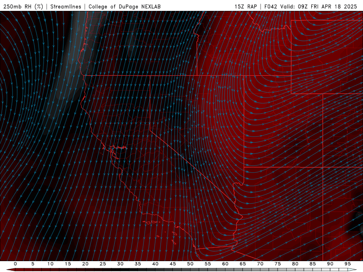This screenshot has width=363, height=272.
Task: Click the colorbar label "85"
Action: [x=313, y=264]
